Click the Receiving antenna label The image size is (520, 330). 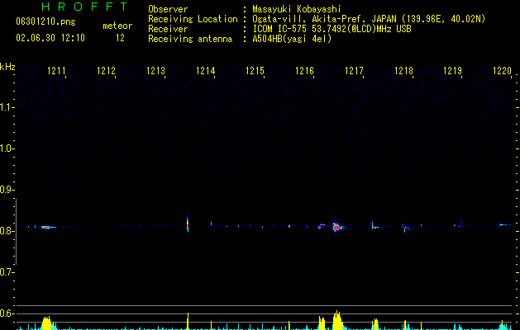tap(190, 39)
